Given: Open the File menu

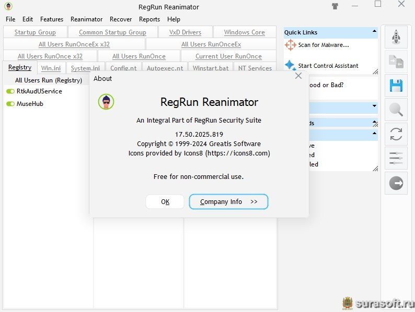Looking at the screenshot, I should click(10, 19).
